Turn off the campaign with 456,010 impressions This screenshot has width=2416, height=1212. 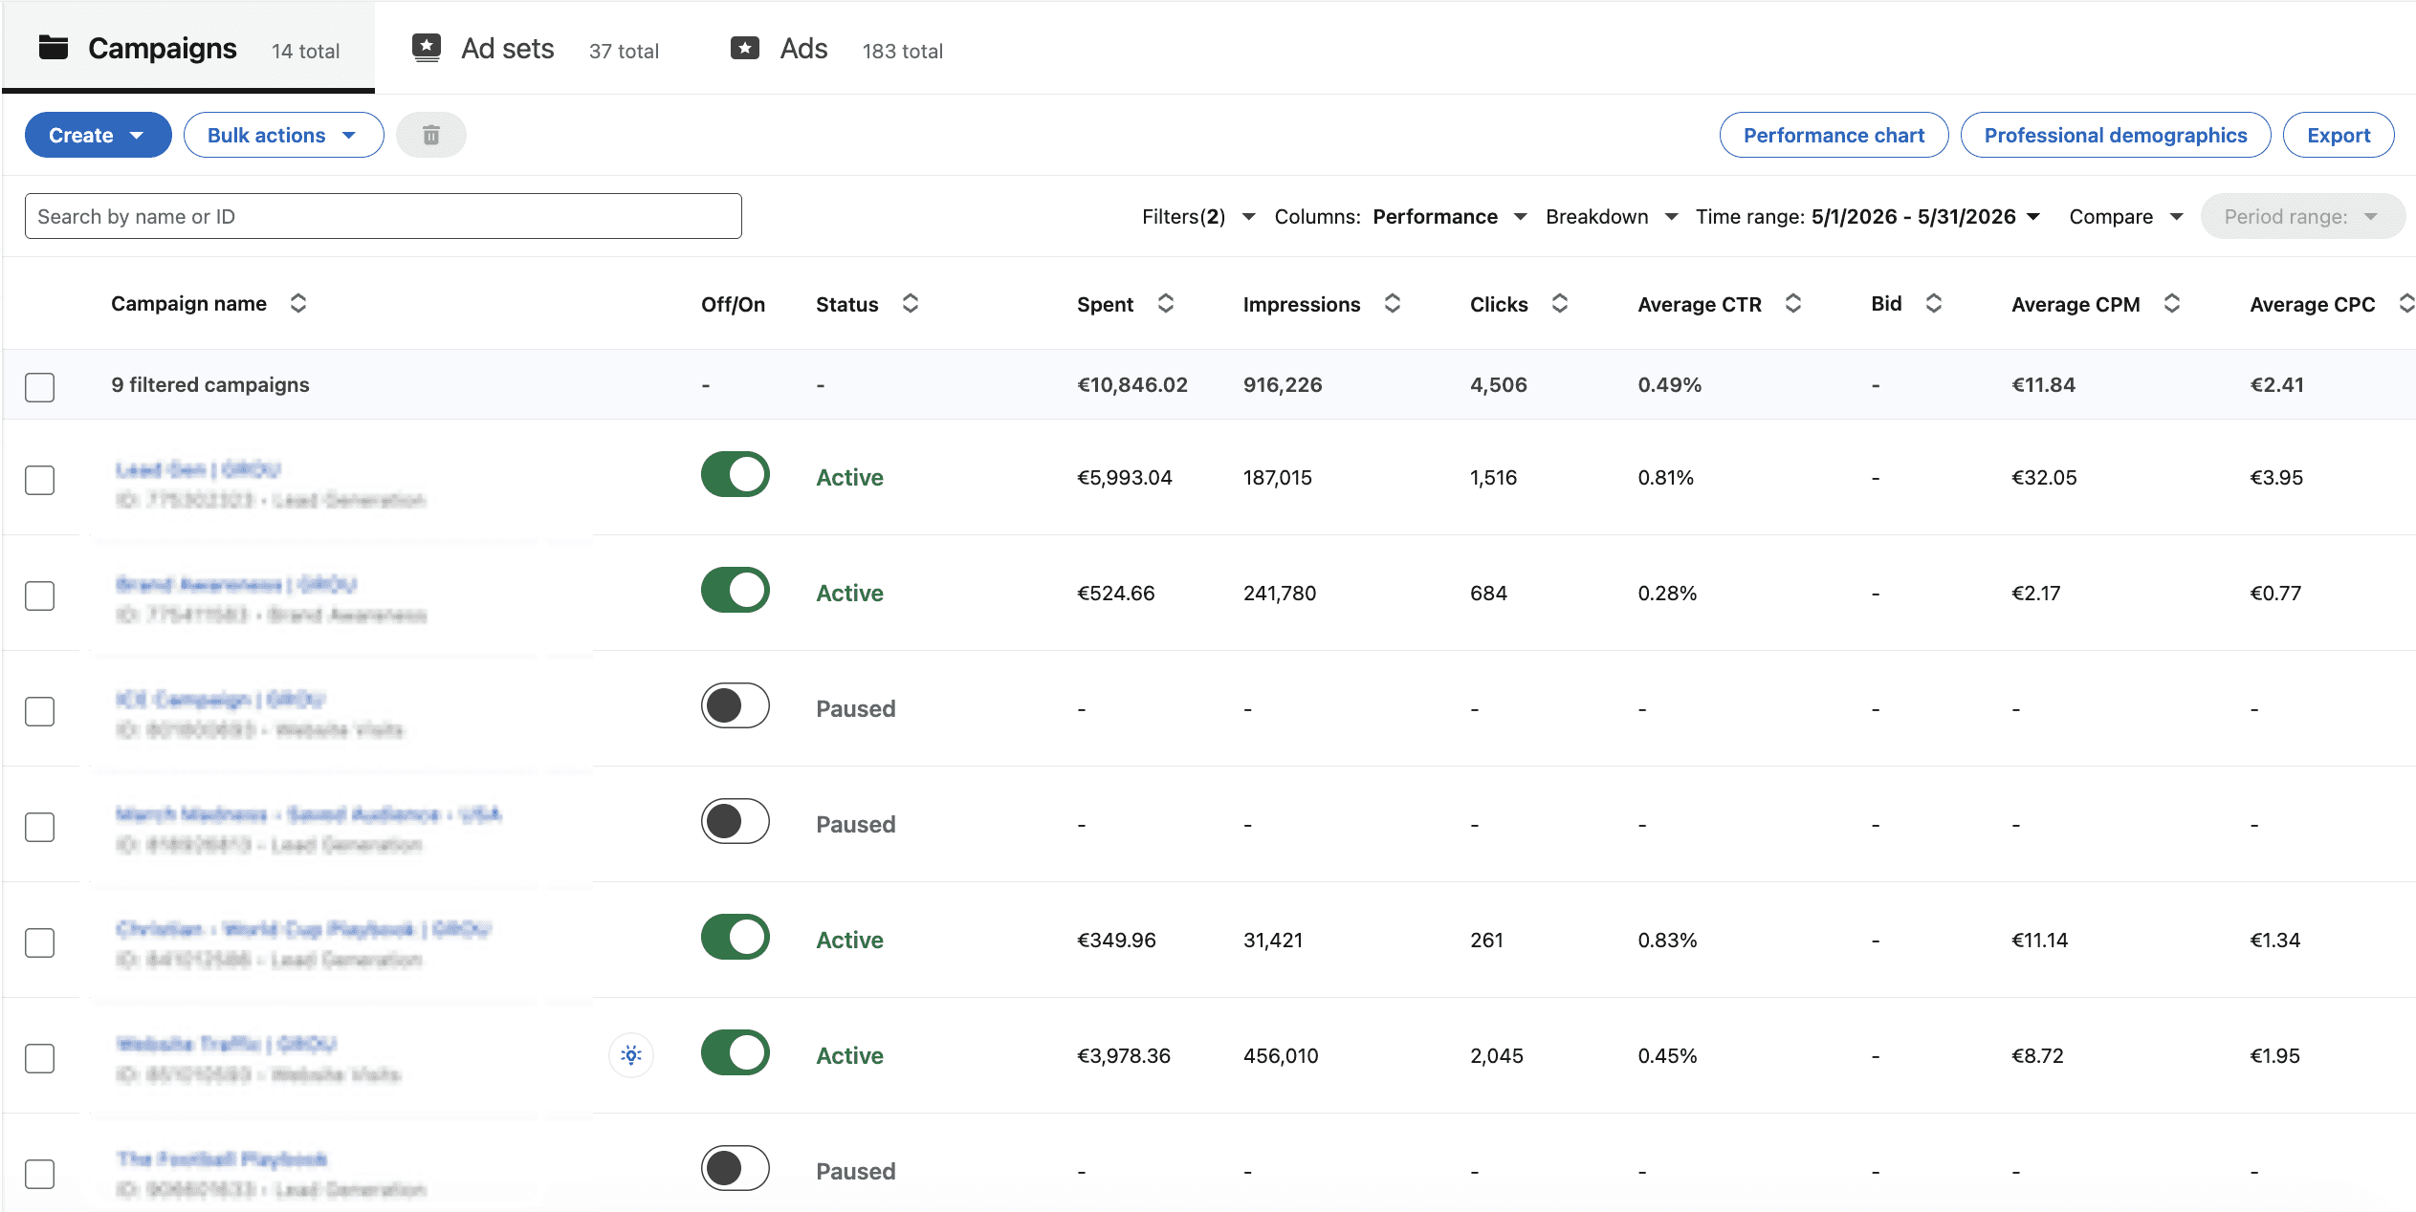[x=736, y=1052]
